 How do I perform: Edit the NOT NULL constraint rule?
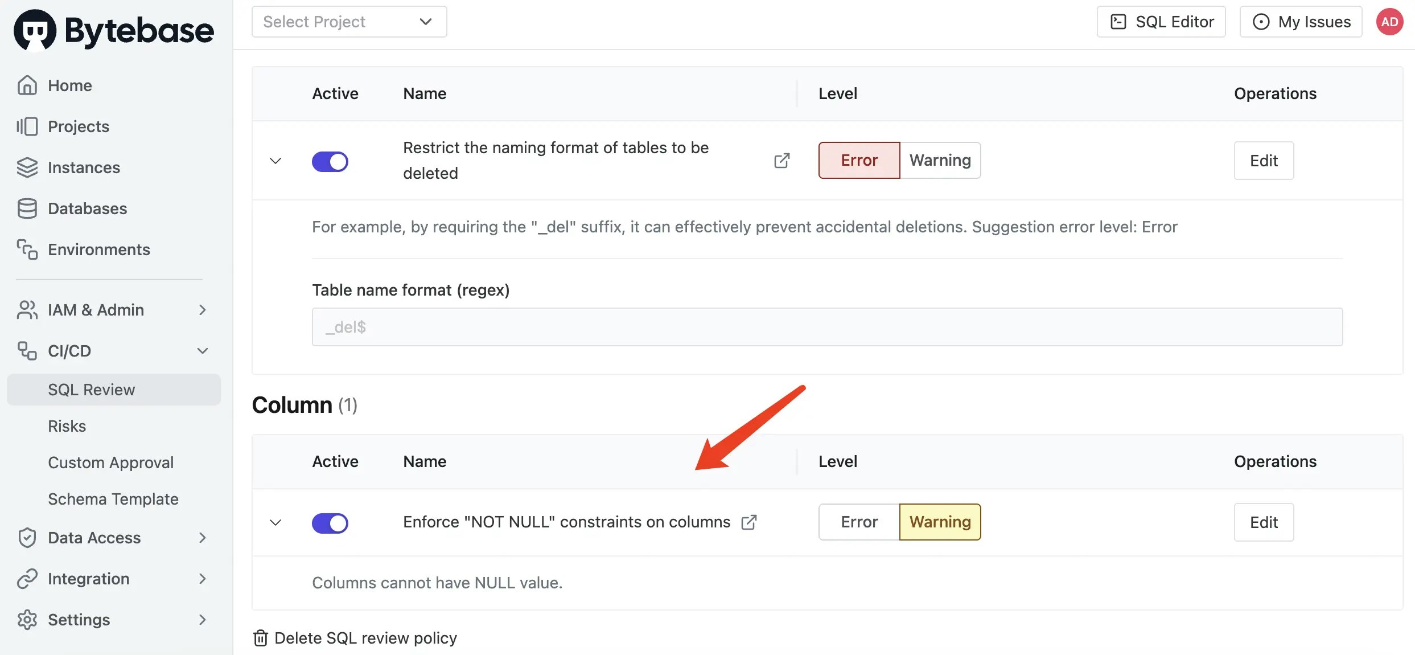point(1264,522)
